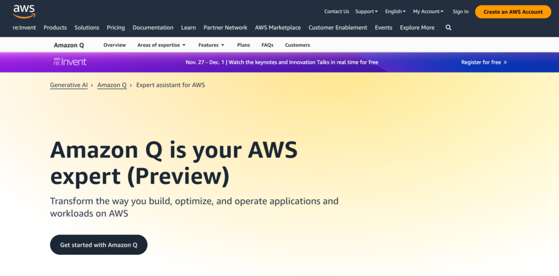Switch to the Plans tab
This screenshot has height=276, width=559.
point(243,45)
